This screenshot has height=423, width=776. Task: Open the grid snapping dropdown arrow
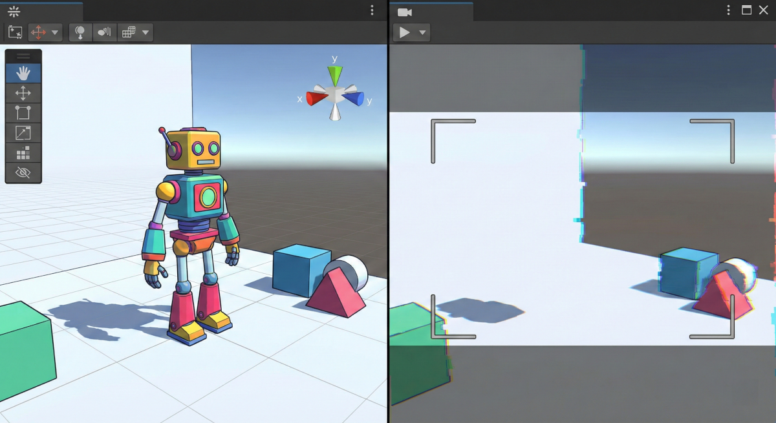145,32
